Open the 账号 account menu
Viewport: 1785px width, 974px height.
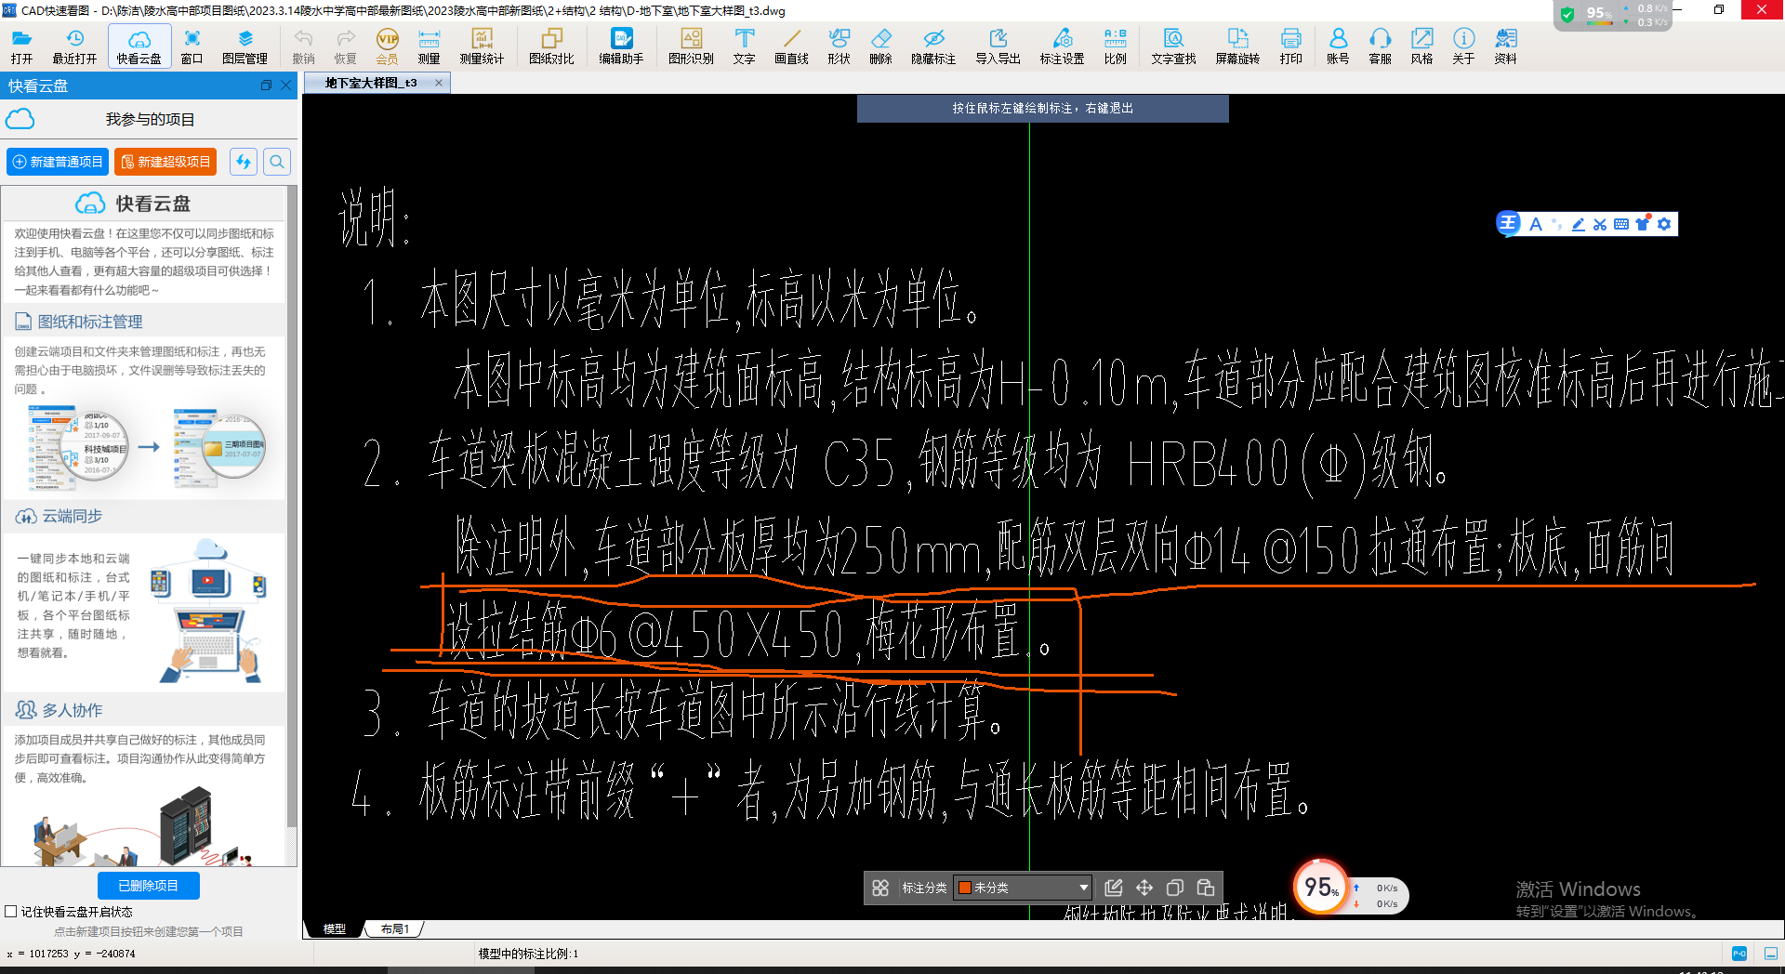tap(1338, 46)
